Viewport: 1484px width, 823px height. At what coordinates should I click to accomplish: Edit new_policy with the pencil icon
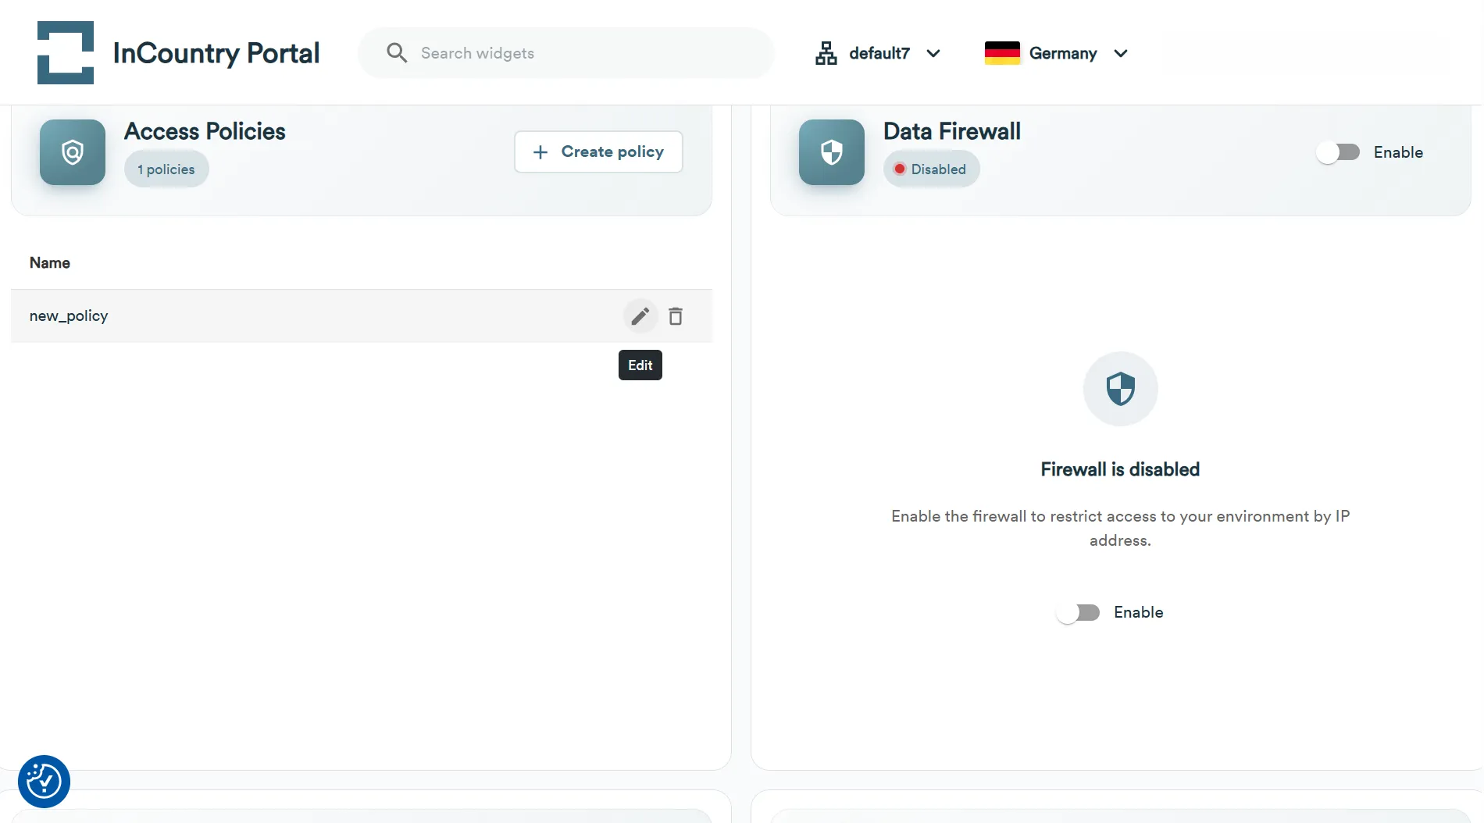coord(640,316)
